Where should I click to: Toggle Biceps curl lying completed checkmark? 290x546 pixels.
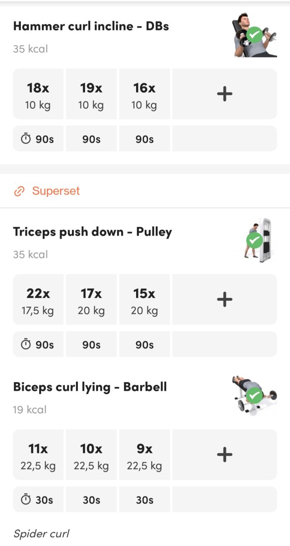point(254,395)
